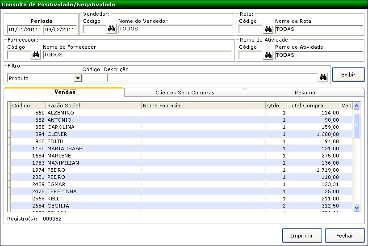Click the table scrollbar down arrow
Viewport: 368px width, 246px height.
click(356, 208)
